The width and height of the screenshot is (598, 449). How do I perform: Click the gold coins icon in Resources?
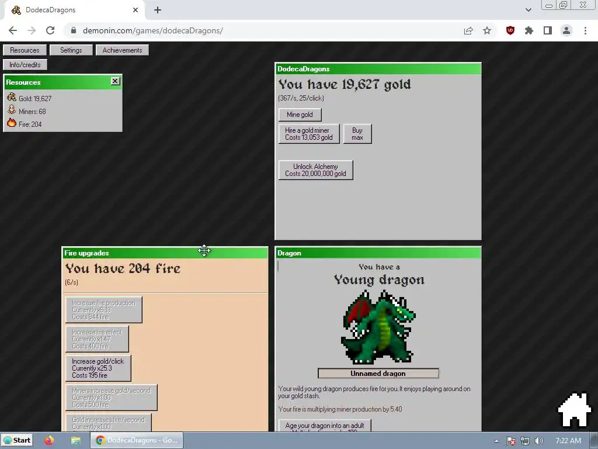click(12, 97)
